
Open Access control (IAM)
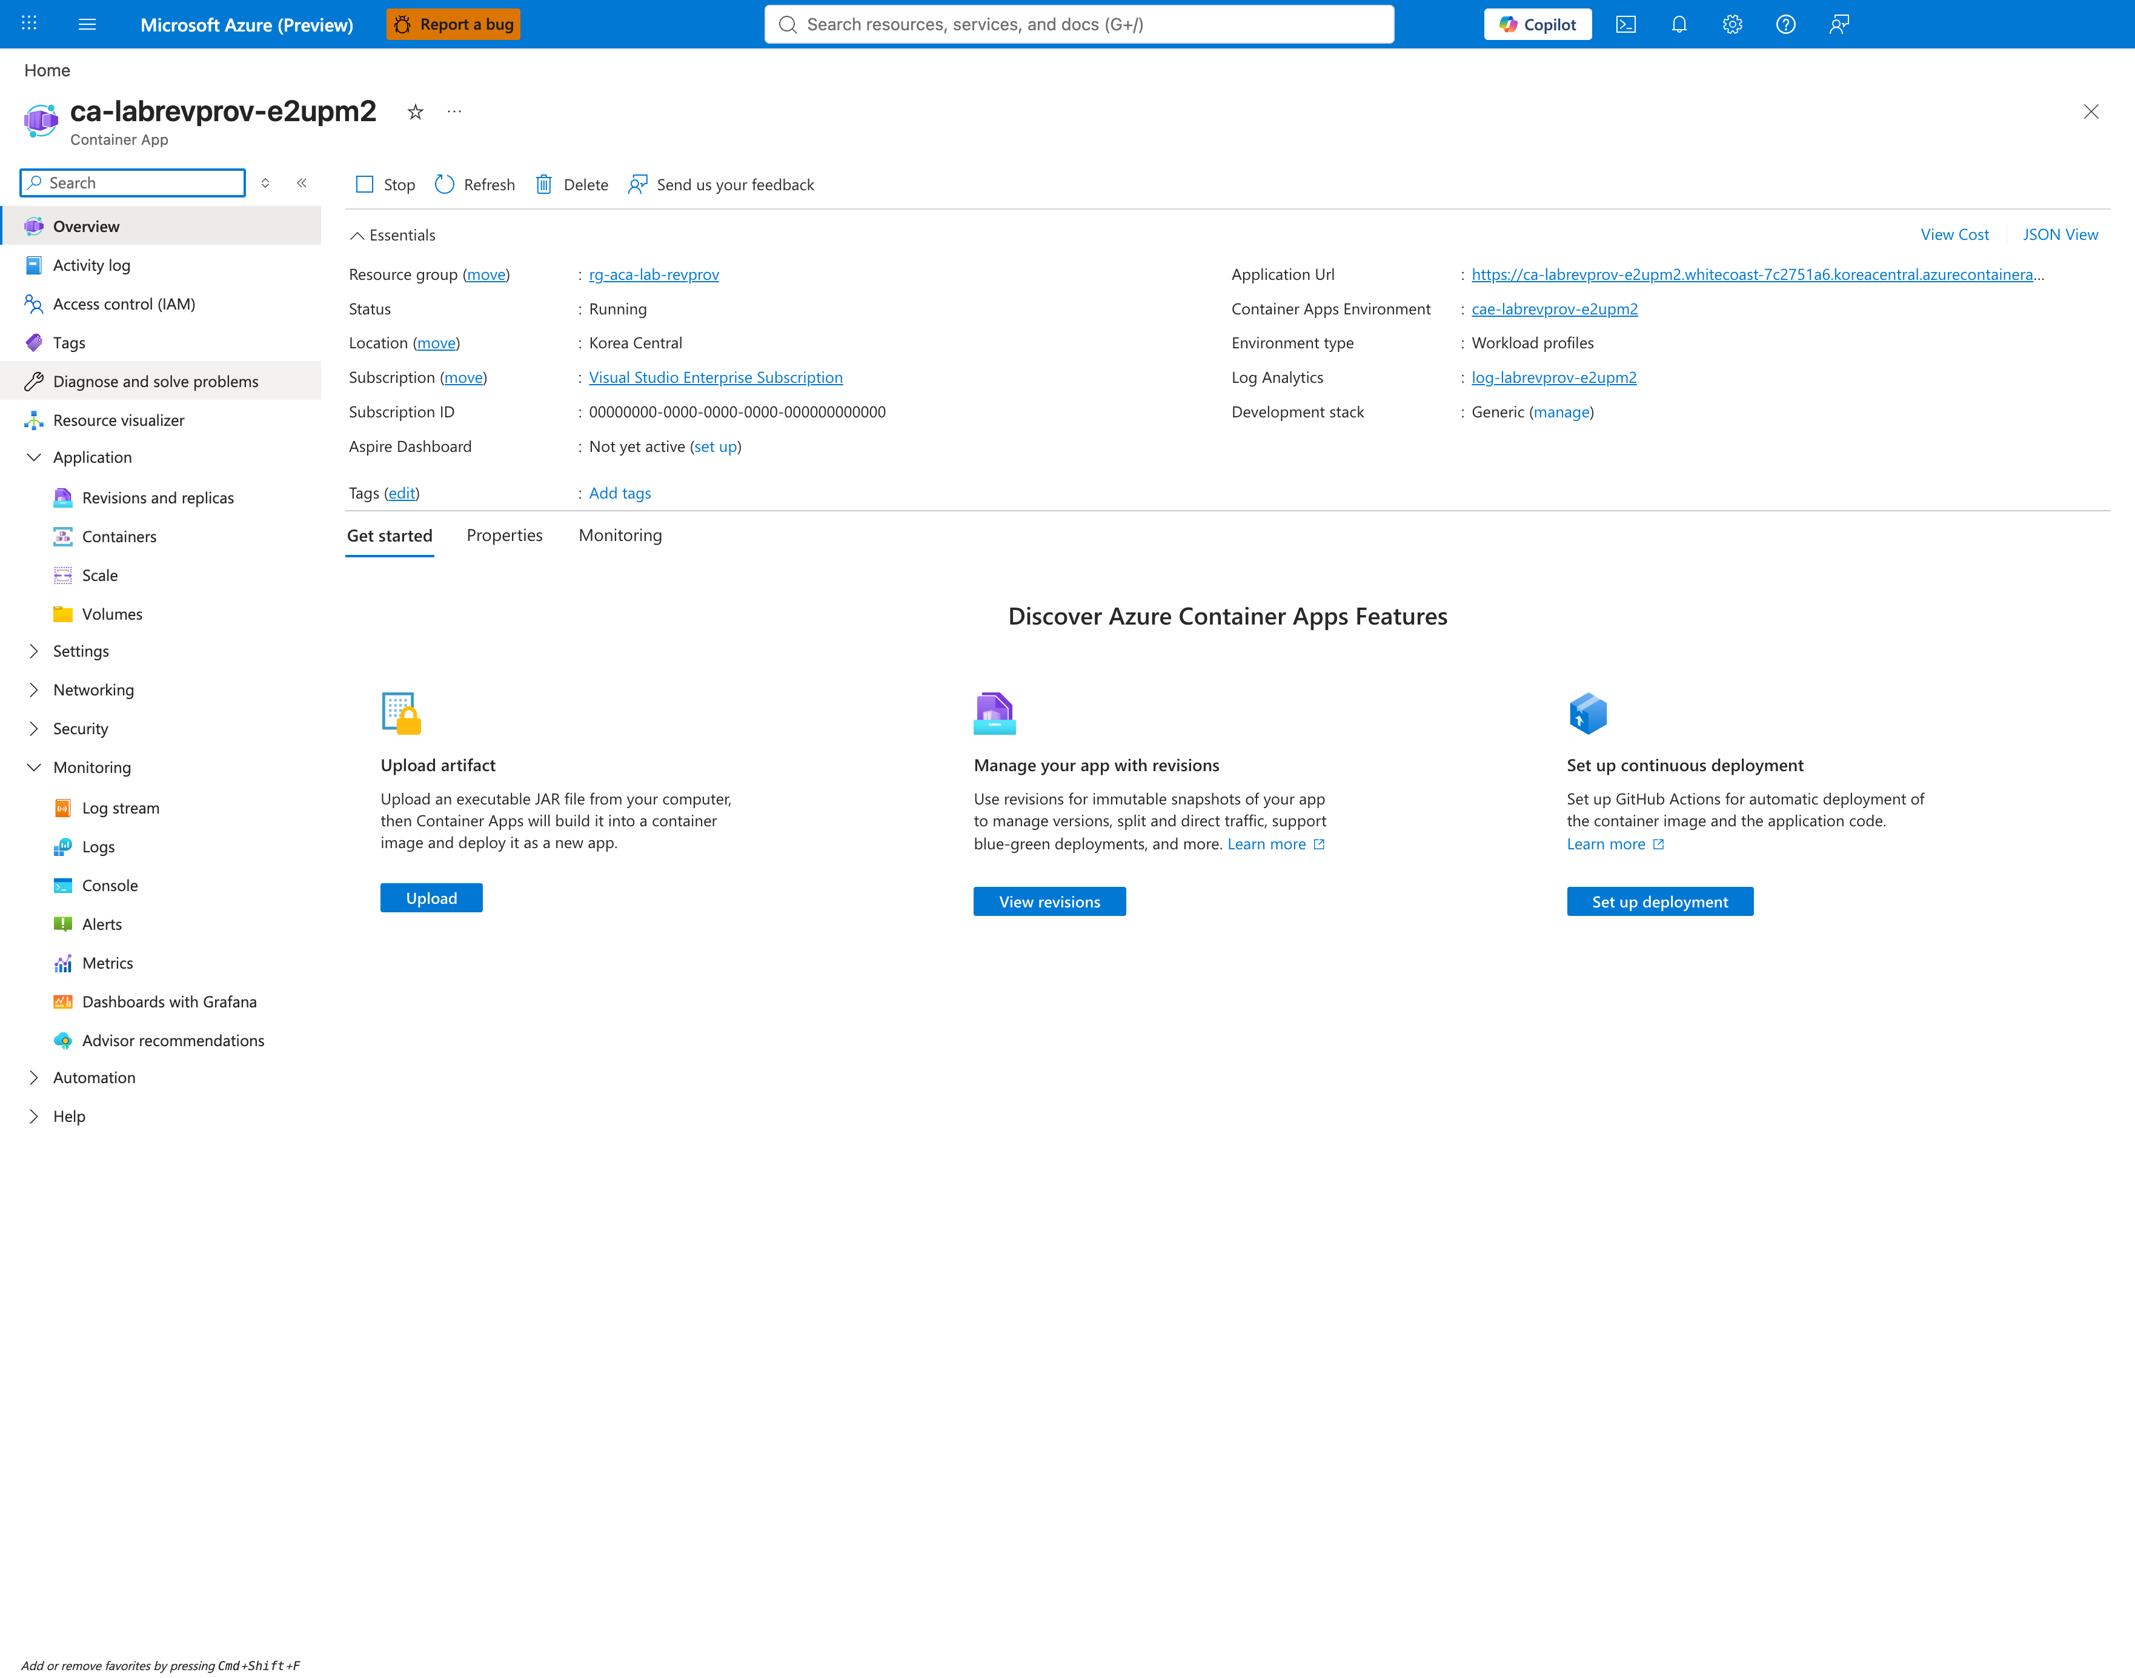(x=124, y=305)
